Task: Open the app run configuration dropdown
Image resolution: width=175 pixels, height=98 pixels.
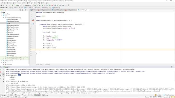Action: [18, 5]
